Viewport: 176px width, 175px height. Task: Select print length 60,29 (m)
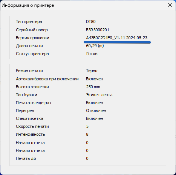95,46
